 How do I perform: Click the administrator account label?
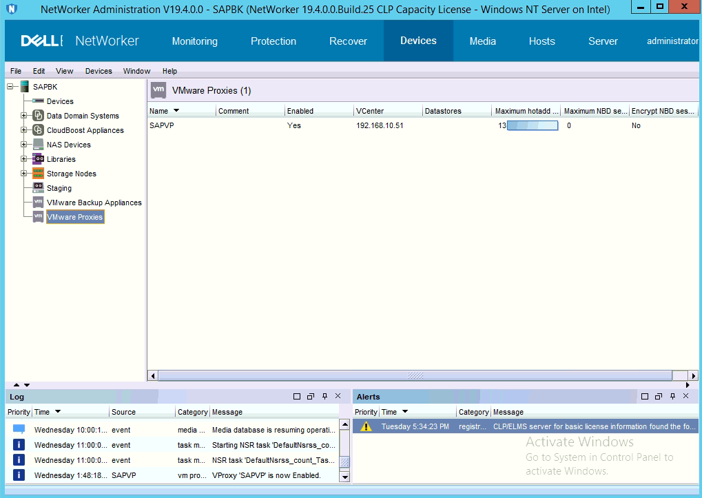(672, 41)
